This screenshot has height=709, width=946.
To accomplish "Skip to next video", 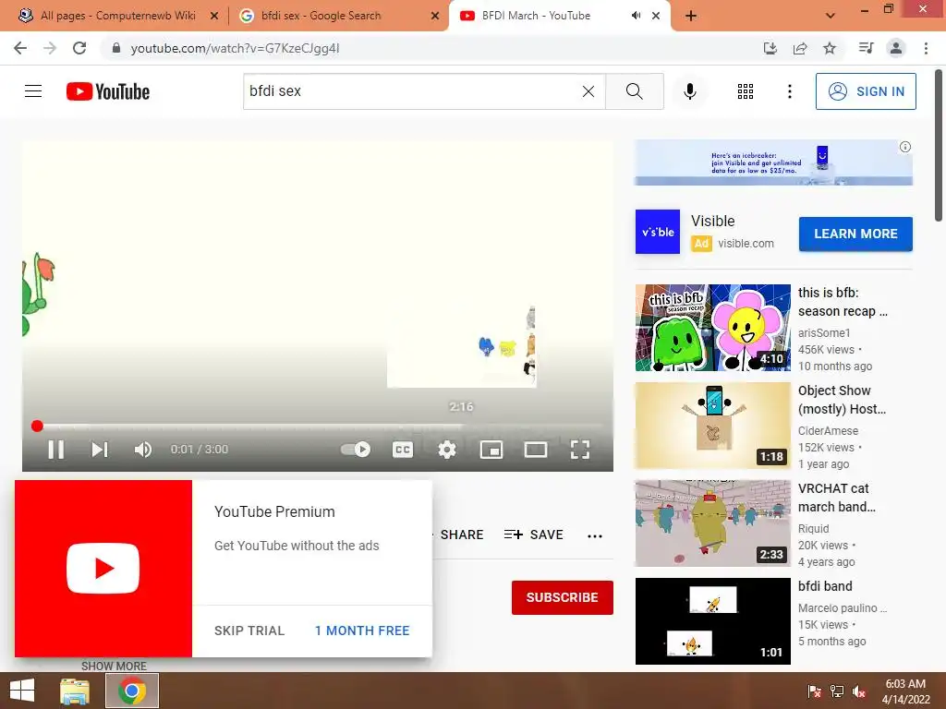I will (100, 450).
